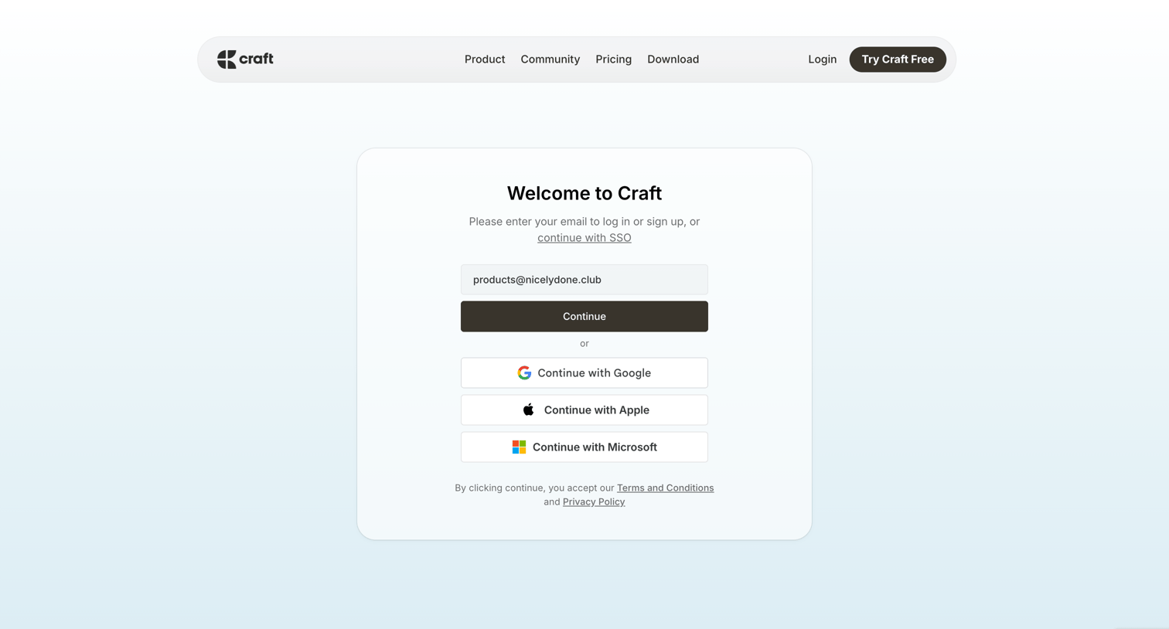Open the Privacy Policy link
1169x629 pixels.
point(594,501)
